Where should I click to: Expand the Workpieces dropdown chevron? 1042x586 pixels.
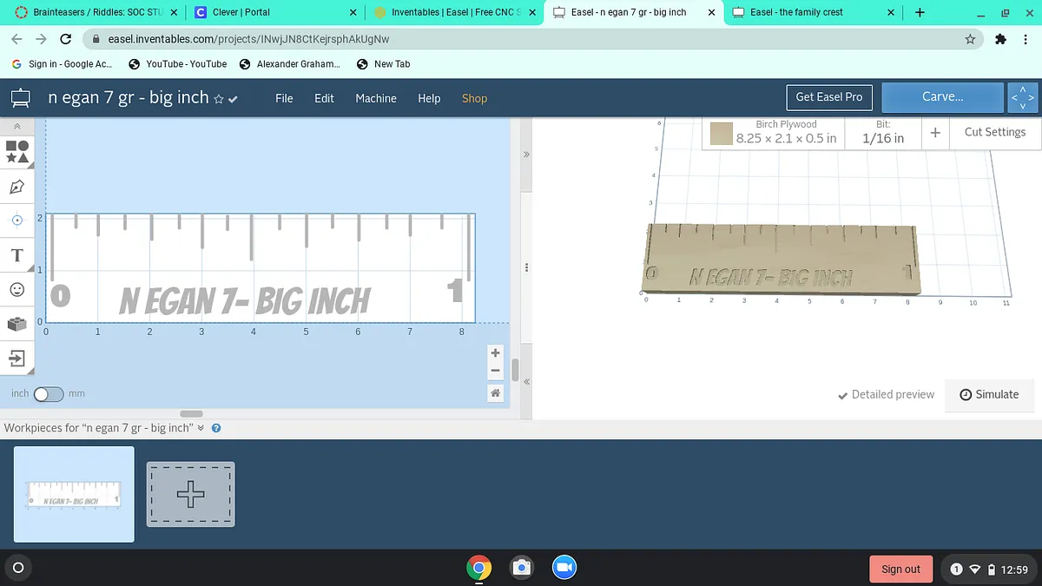(201, 428)
